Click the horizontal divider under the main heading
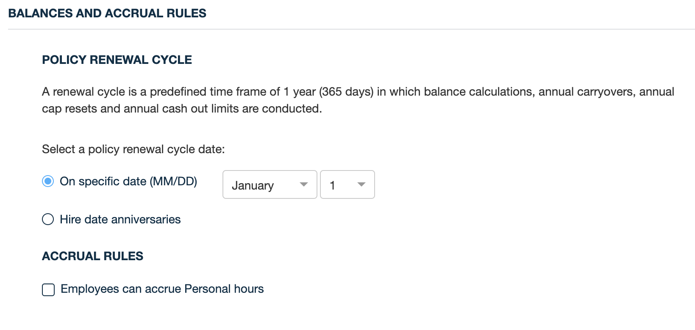This screenshot has width=695, height=330. [x=351, y=29]
